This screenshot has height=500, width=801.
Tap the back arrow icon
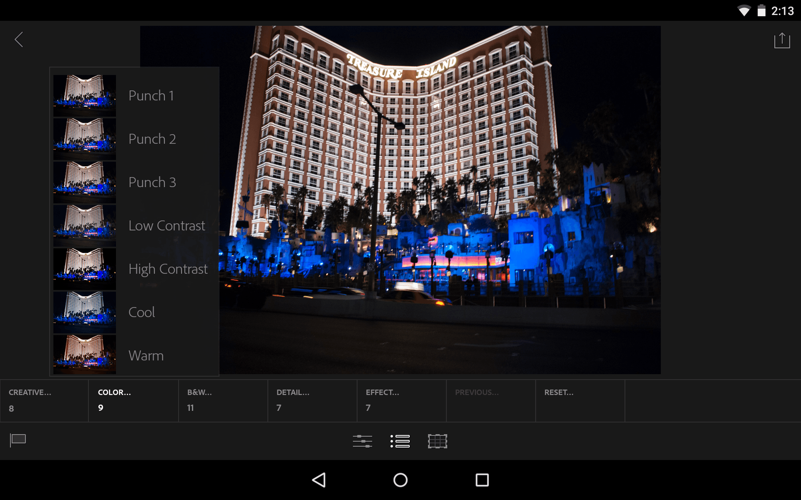click(19, 40)
